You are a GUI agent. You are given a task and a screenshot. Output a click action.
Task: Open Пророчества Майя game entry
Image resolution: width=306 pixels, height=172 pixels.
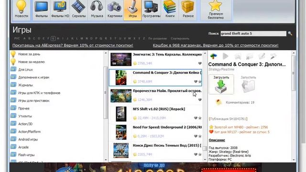(x=155, y=96)
